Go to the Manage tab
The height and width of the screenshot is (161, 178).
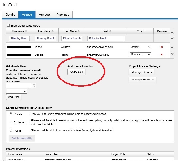(44, 15)
